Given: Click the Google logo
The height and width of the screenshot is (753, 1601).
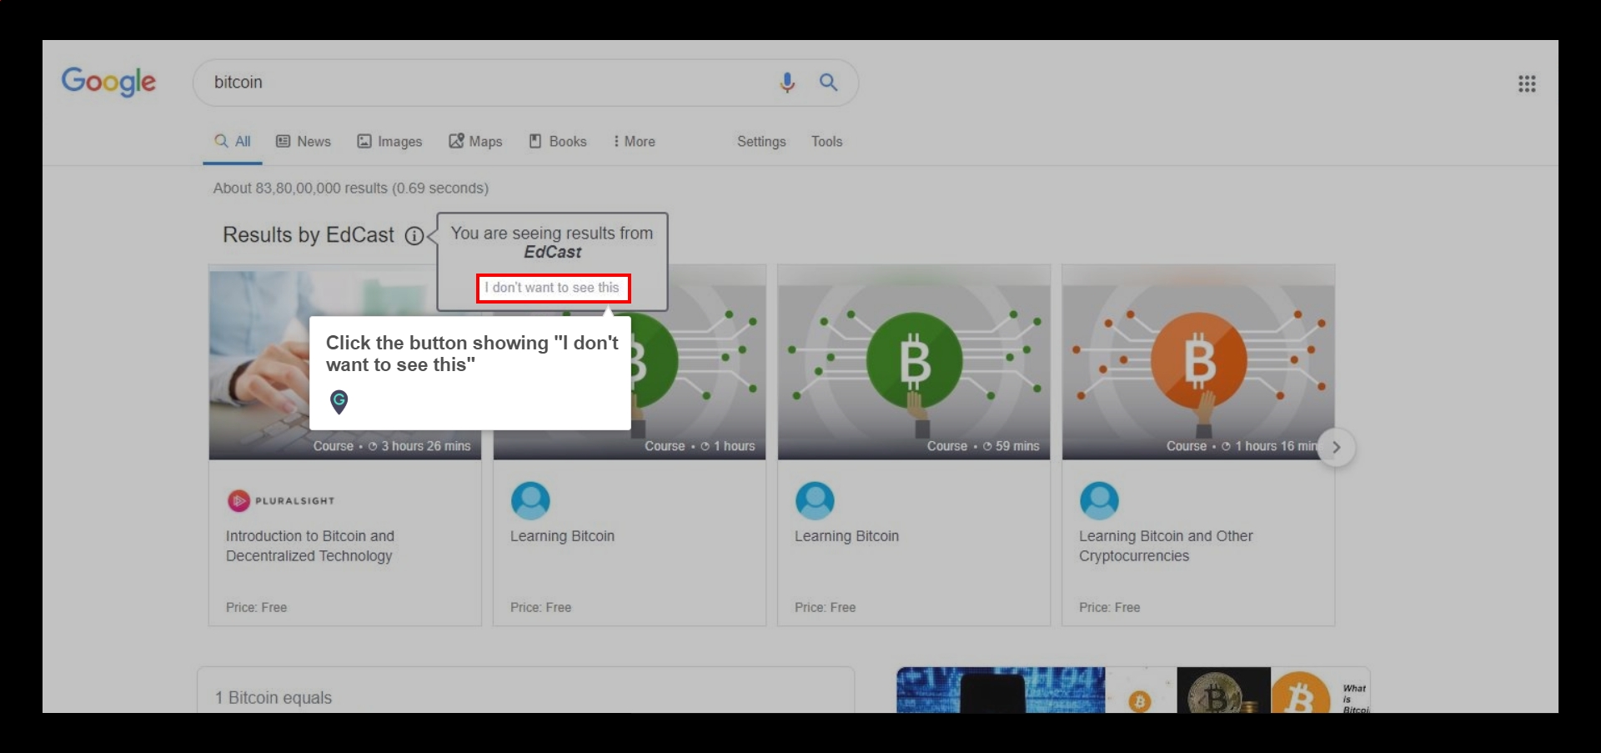Looking at the screenshot, I should [108, 82].
